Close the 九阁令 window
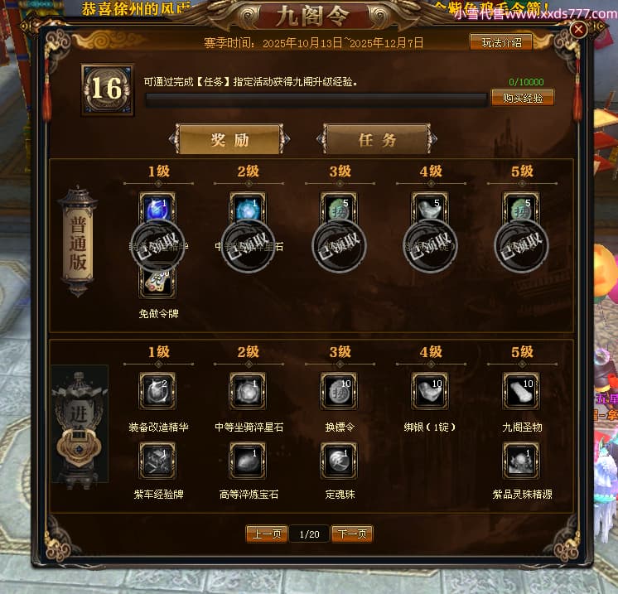The width and height of the screenshot is (618, 594). (578, 30)
